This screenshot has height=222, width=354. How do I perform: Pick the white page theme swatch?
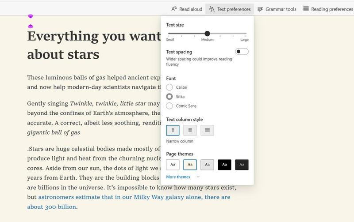173,165
